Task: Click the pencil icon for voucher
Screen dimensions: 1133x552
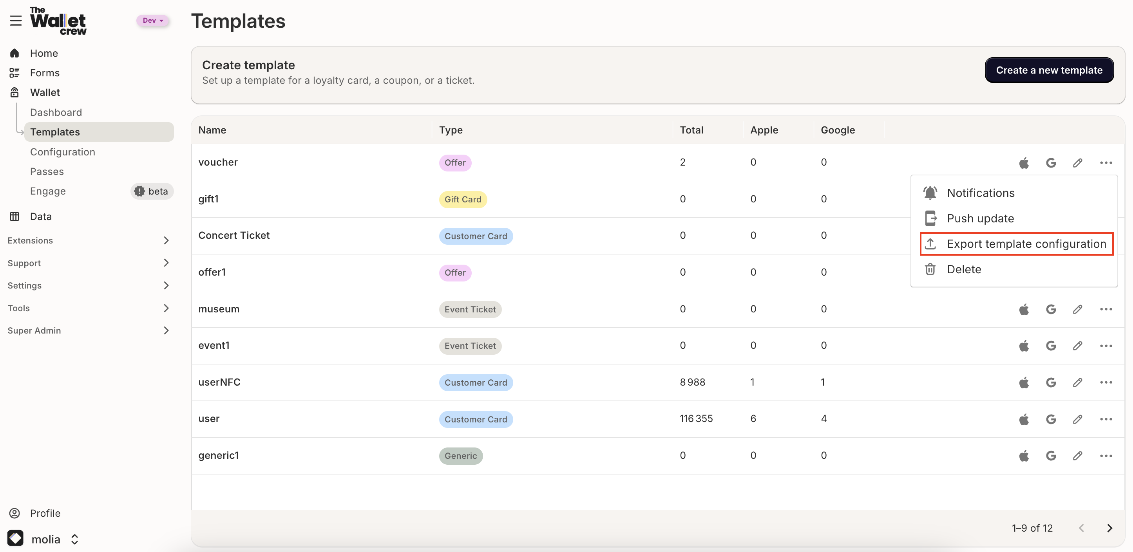Action: tap(1077, 162)
